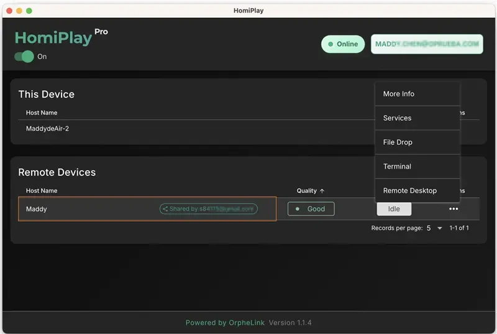Toggle the HomiPlay On switch
Image resolution: width=497 pixels, height=334 pixels.
point(24,57)
